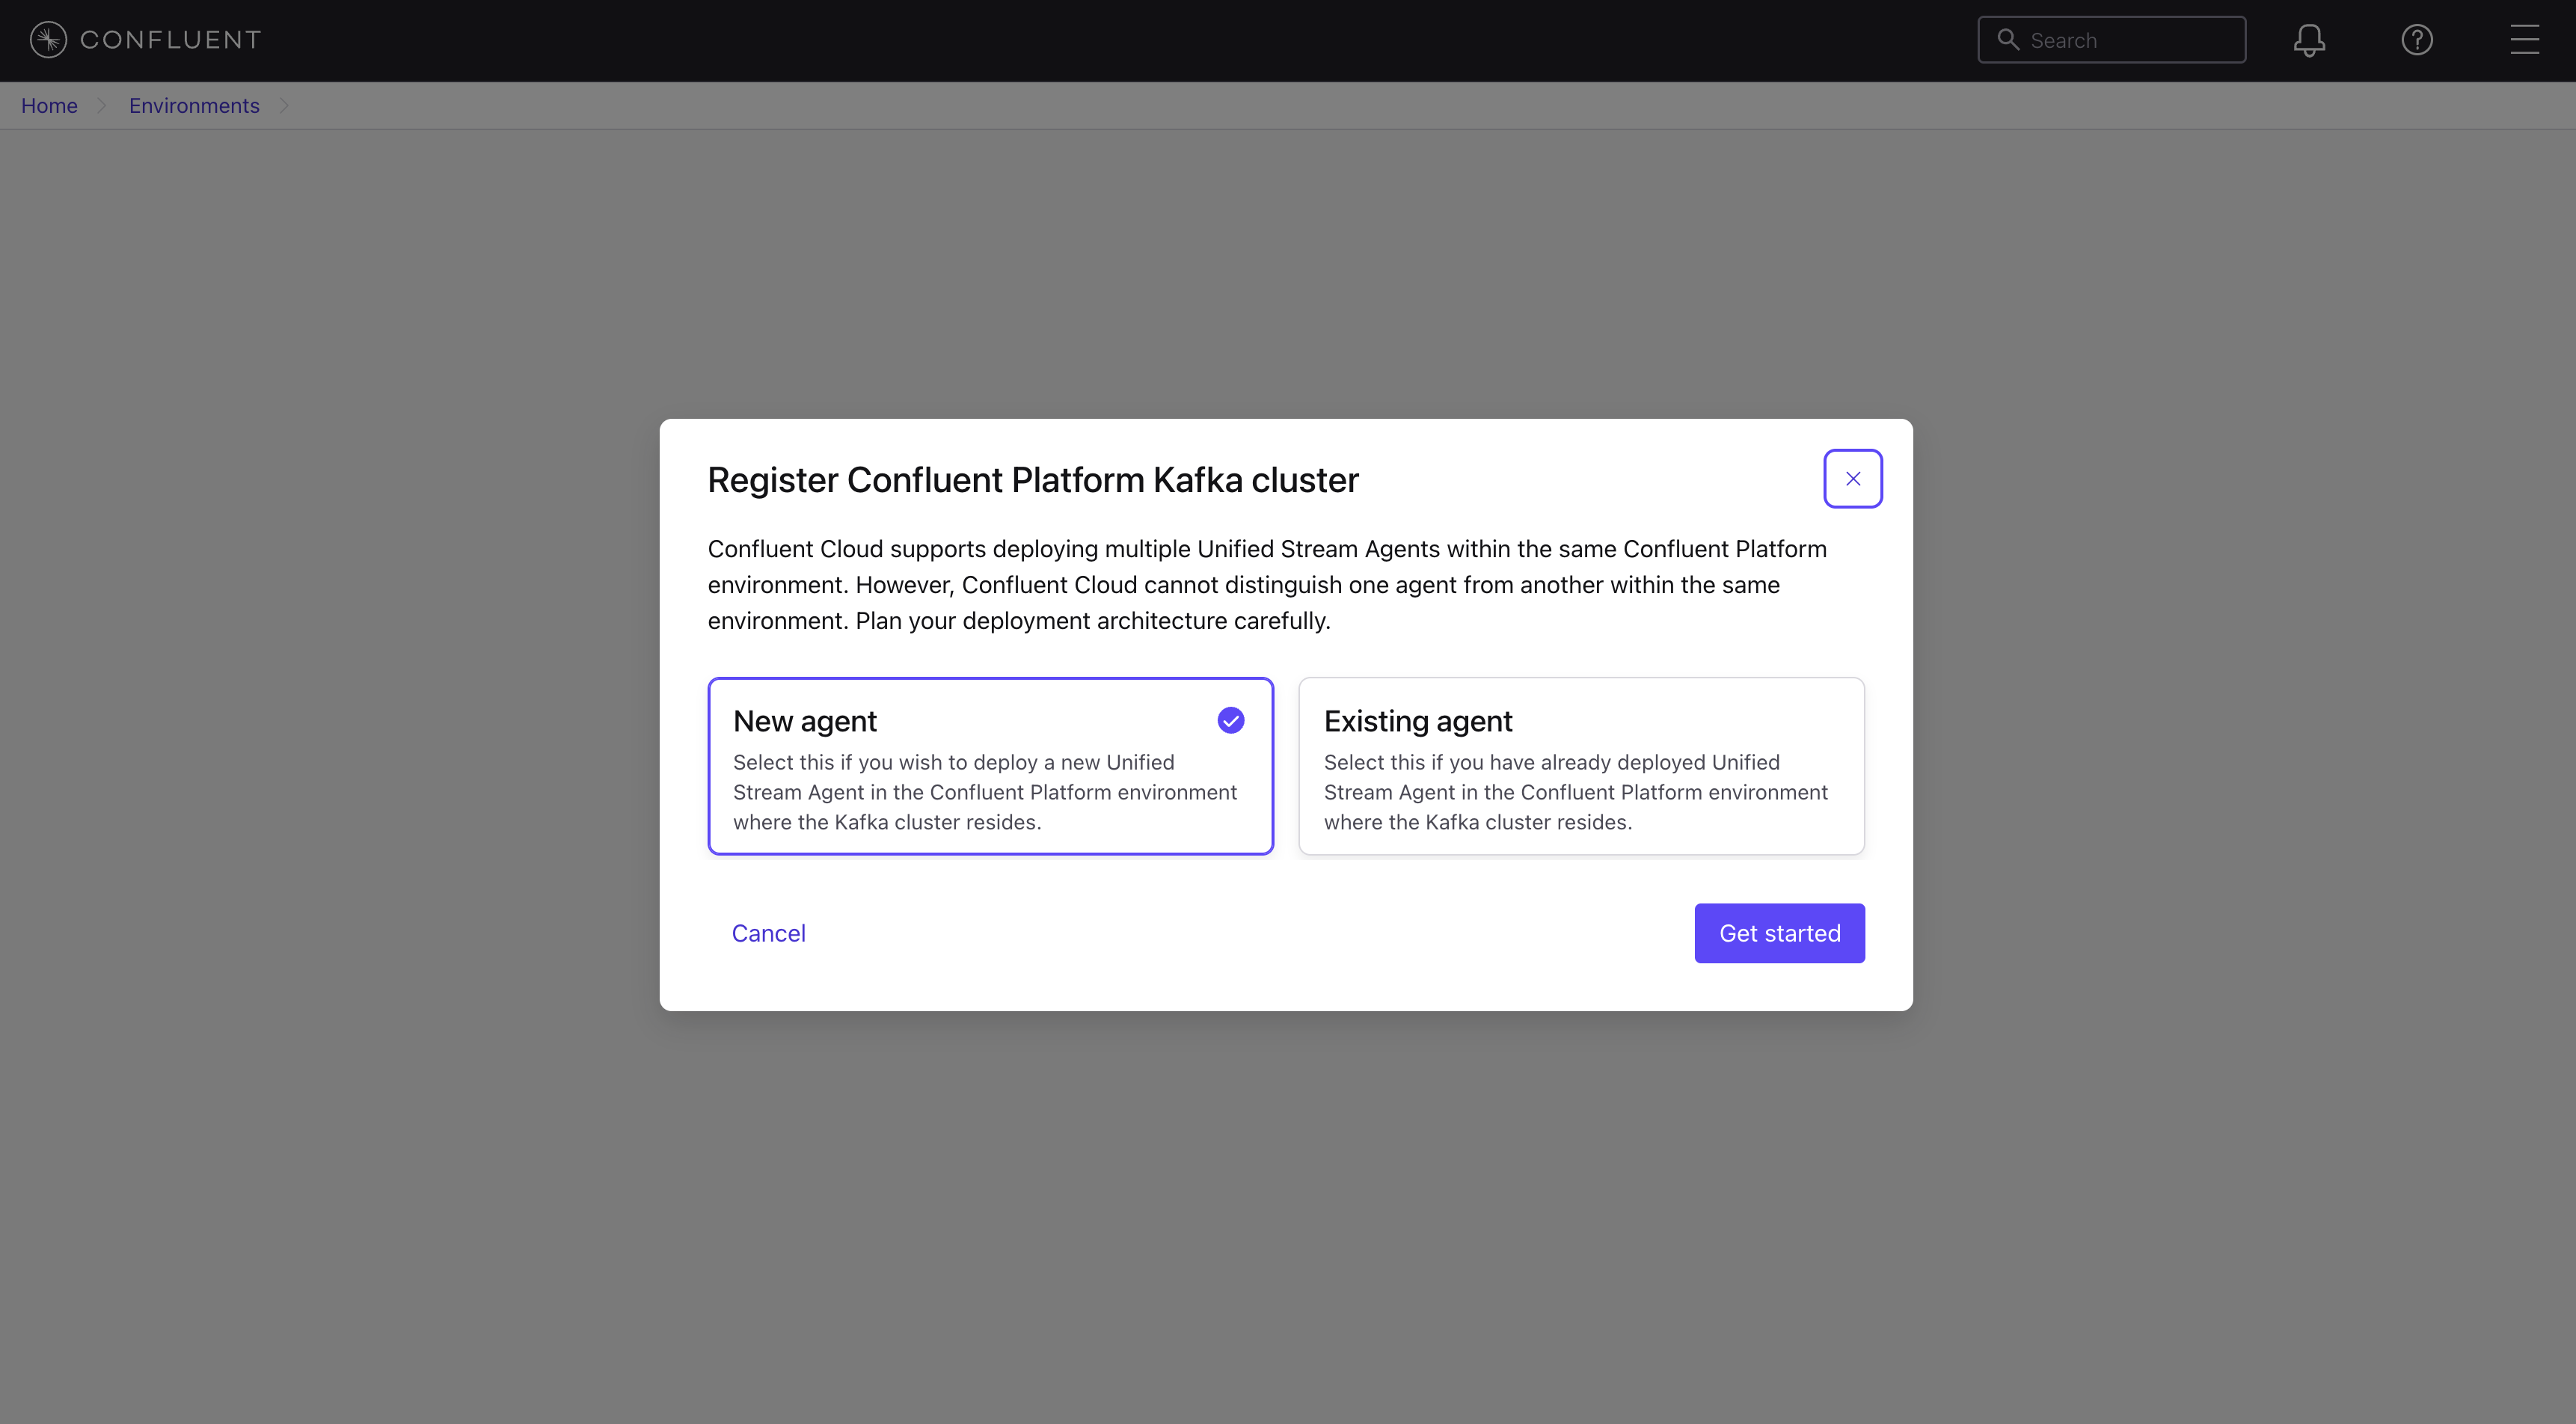Screen dimensions: 2576x1424
Task: Click chevron after Home breadcrumb
Action: (x=101, y=106)
